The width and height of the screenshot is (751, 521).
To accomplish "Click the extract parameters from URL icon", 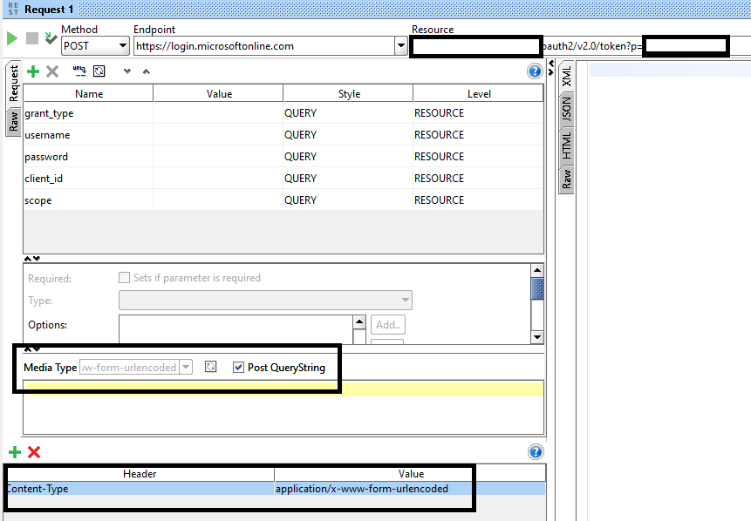I will (x=79, y=71).
